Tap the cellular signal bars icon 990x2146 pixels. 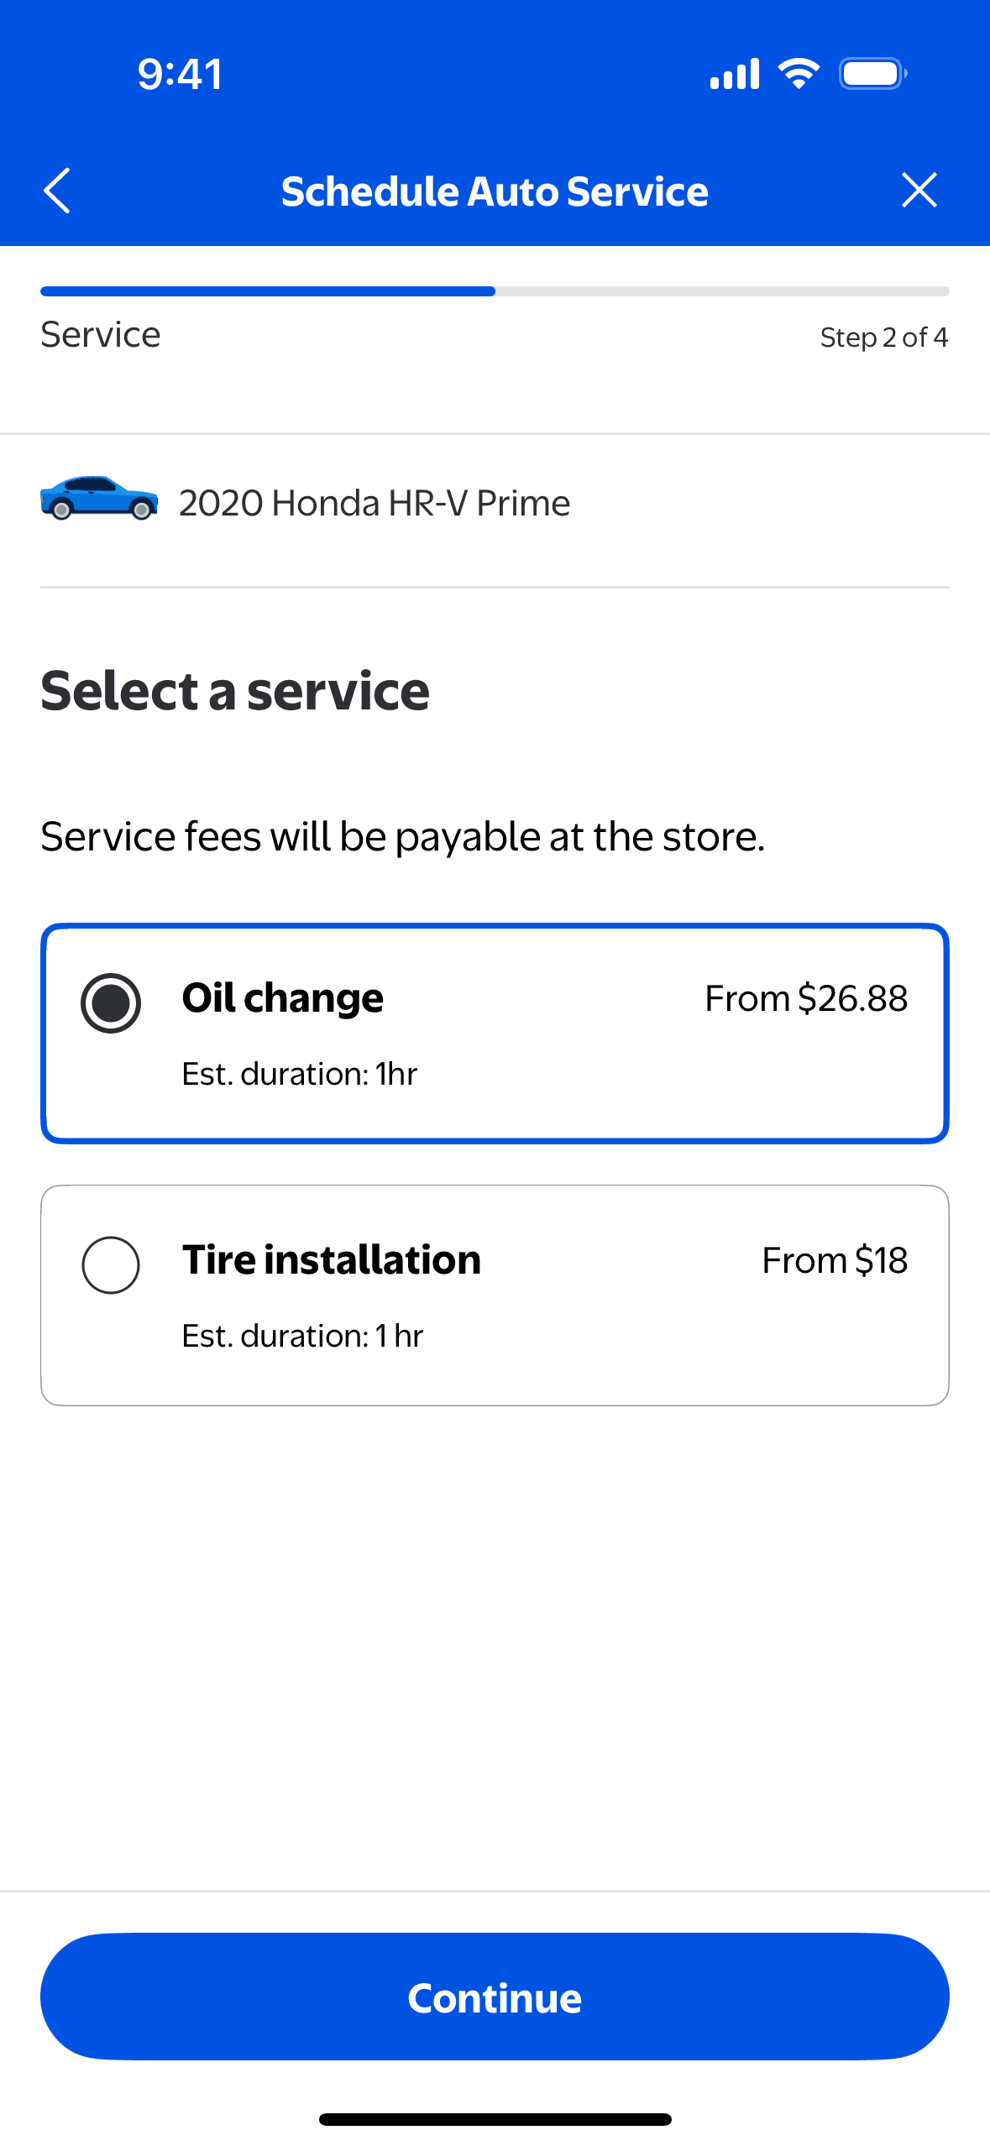pos(735,74)
